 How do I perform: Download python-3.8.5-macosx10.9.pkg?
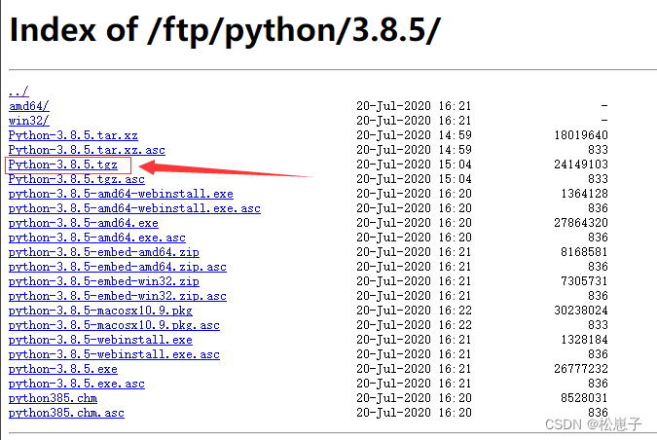tap(100, 311)
